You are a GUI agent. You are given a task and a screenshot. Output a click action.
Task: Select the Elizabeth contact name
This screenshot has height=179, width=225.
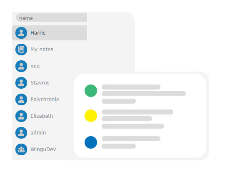click(42, 116)
